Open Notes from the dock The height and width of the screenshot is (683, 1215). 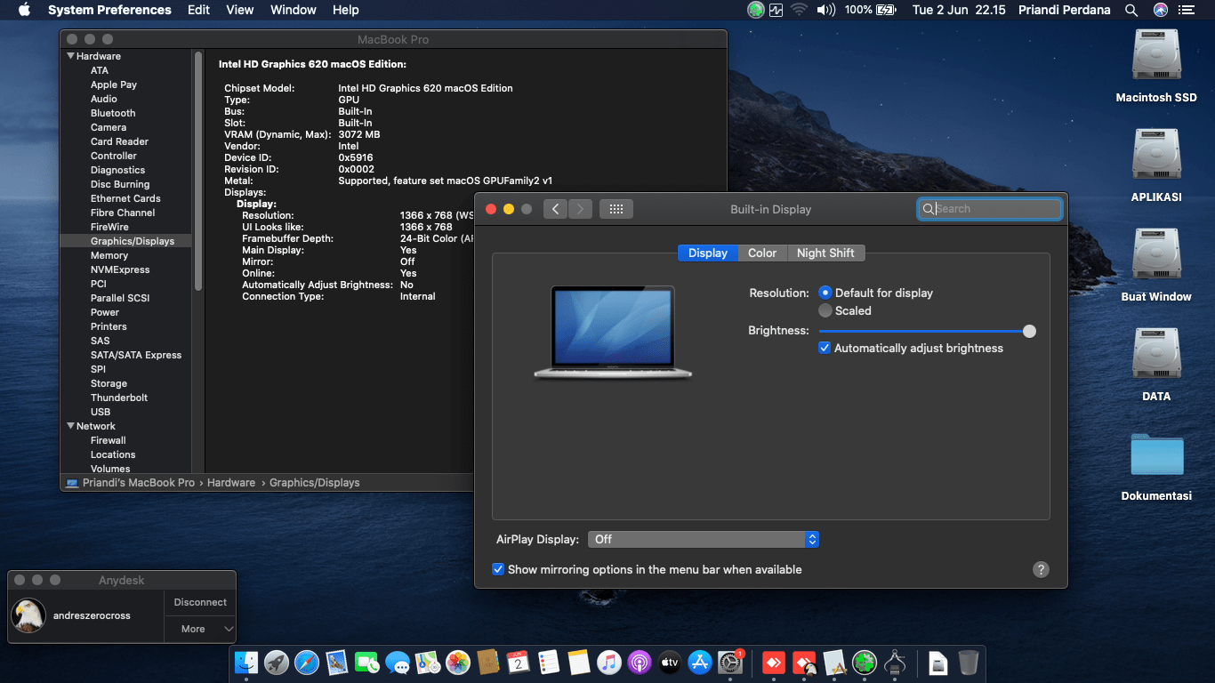pos(578,663)
